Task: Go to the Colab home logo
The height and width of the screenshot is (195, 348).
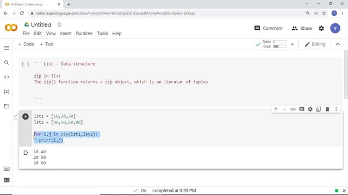Action: 11,28
